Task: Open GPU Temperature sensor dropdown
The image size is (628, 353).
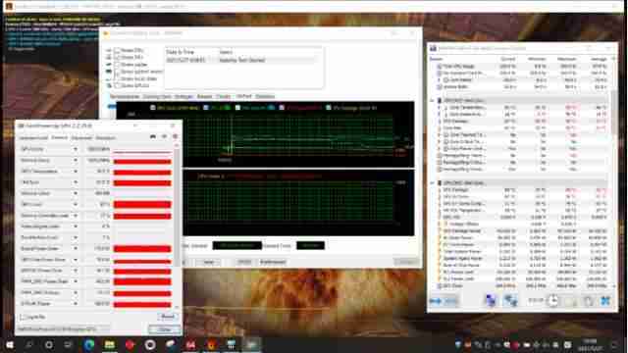Action: click(76, 172)
